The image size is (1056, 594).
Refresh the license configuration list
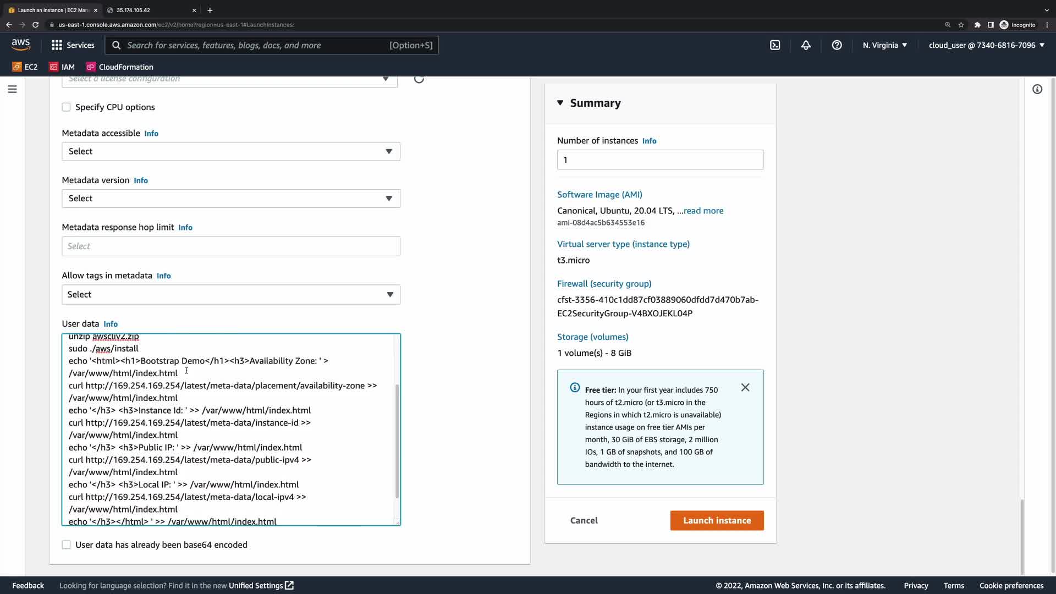coord(419,79)
